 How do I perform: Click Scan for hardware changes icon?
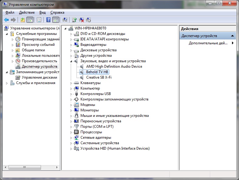65,20
